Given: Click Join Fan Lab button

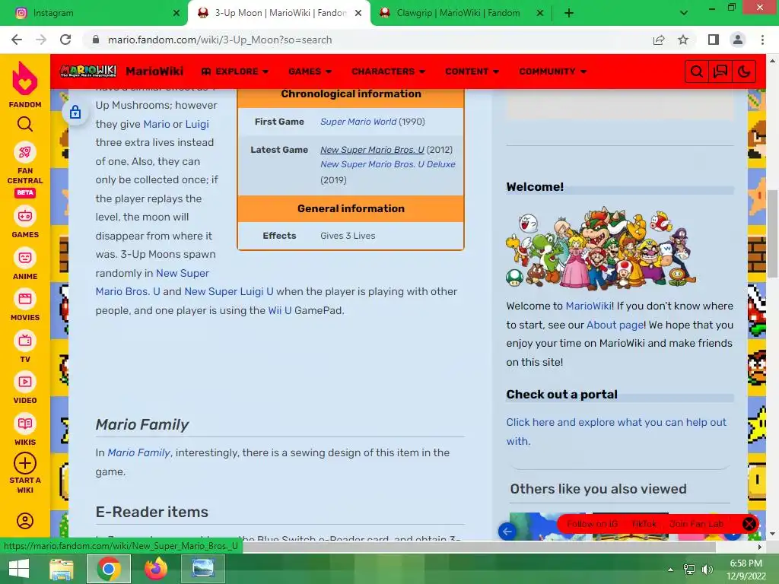Looking at the screenshot, I should 696,524.
